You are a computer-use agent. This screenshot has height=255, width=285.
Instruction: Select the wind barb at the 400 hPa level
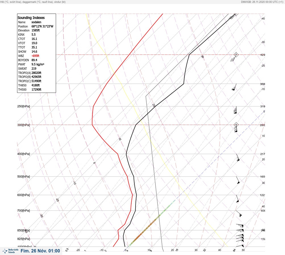point(238,158)
